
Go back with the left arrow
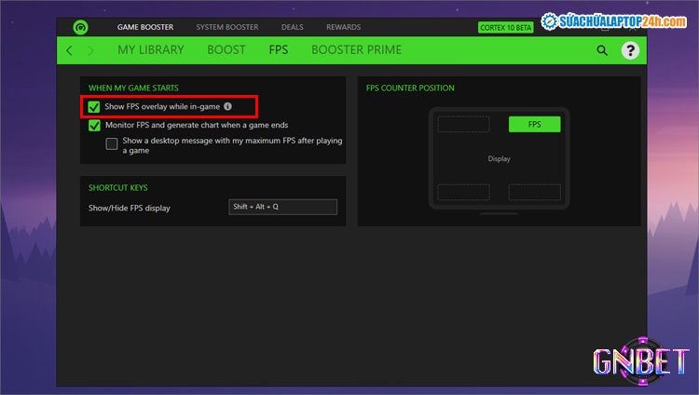click(69, 50)
